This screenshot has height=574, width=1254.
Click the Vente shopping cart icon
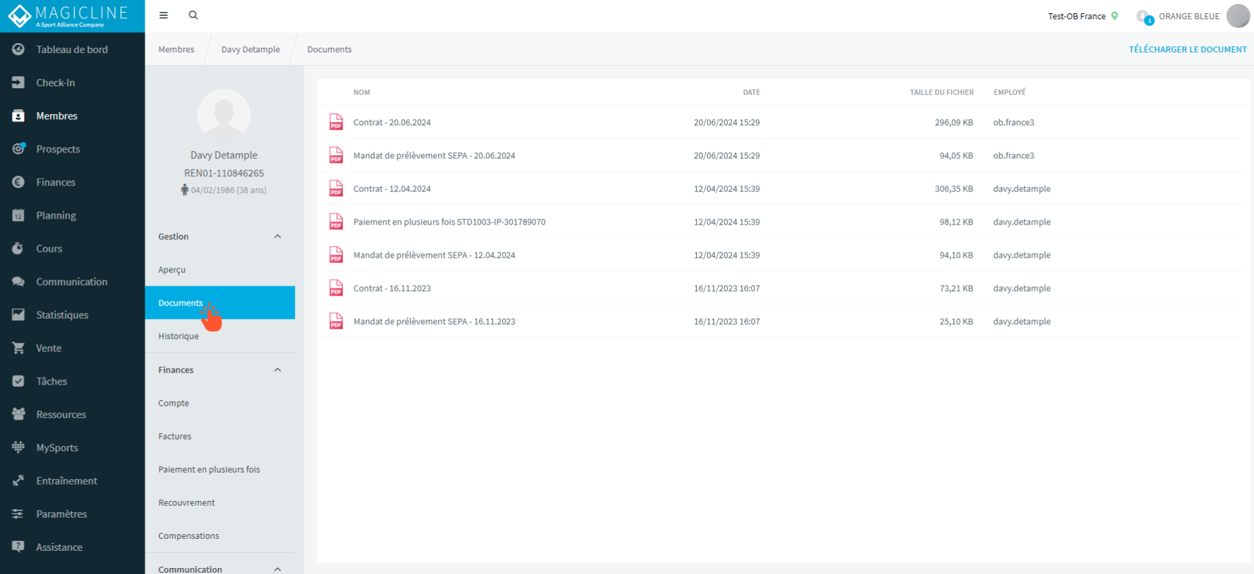tap(18, 347)
